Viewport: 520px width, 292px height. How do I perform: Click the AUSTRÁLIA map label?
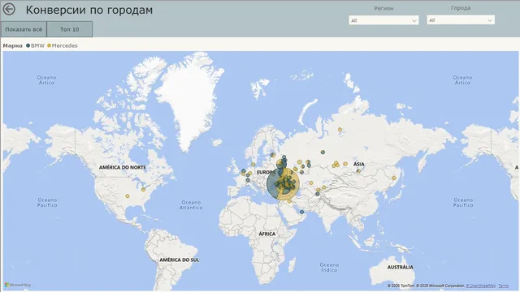pos(401,267)
